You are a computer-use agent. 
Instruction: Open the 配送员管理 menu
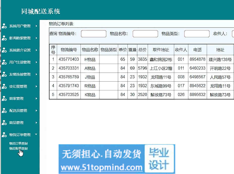click(x=18, y=111)
